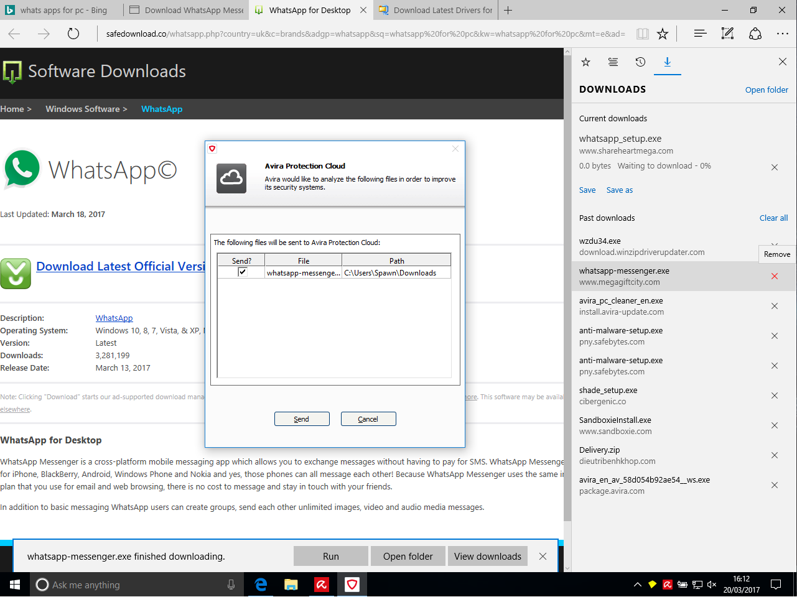Show Favorites in the Hub pane
This screenshot has height=597, width=797.
[585, 62]
